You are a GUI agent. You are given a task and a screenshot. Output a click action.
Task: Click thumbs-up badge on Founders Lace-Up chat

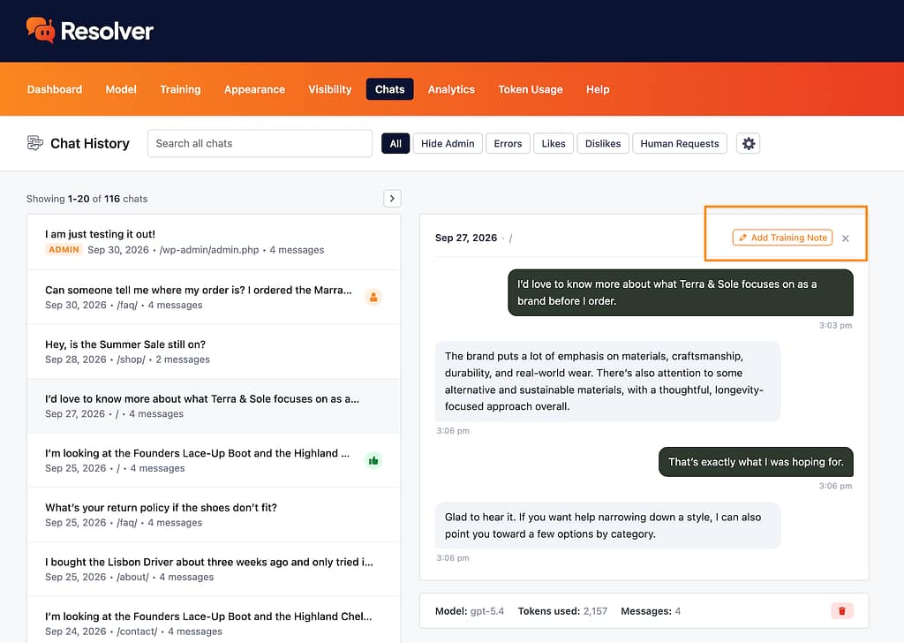coord(373,460)
